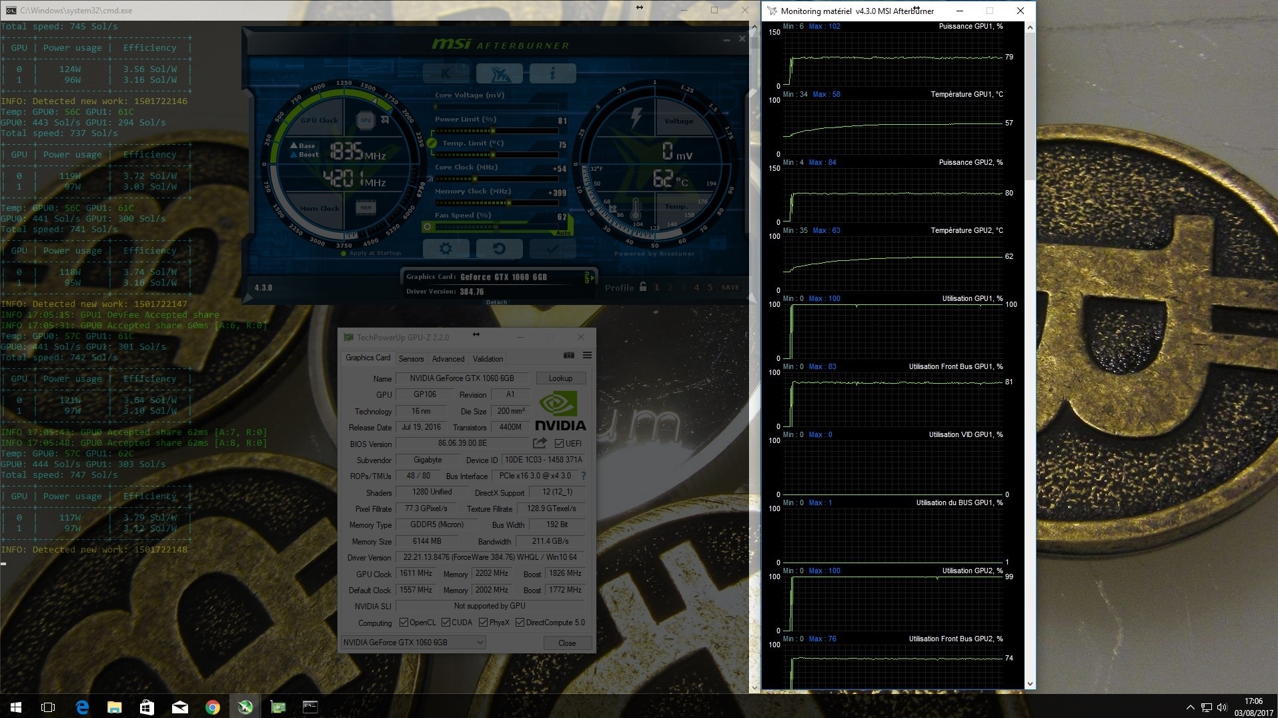Image resolution: width=1278 pixels, height=718 pixels.
Task: Toggle the Profile lock icon in Afterburner
Action: [642, 287]
